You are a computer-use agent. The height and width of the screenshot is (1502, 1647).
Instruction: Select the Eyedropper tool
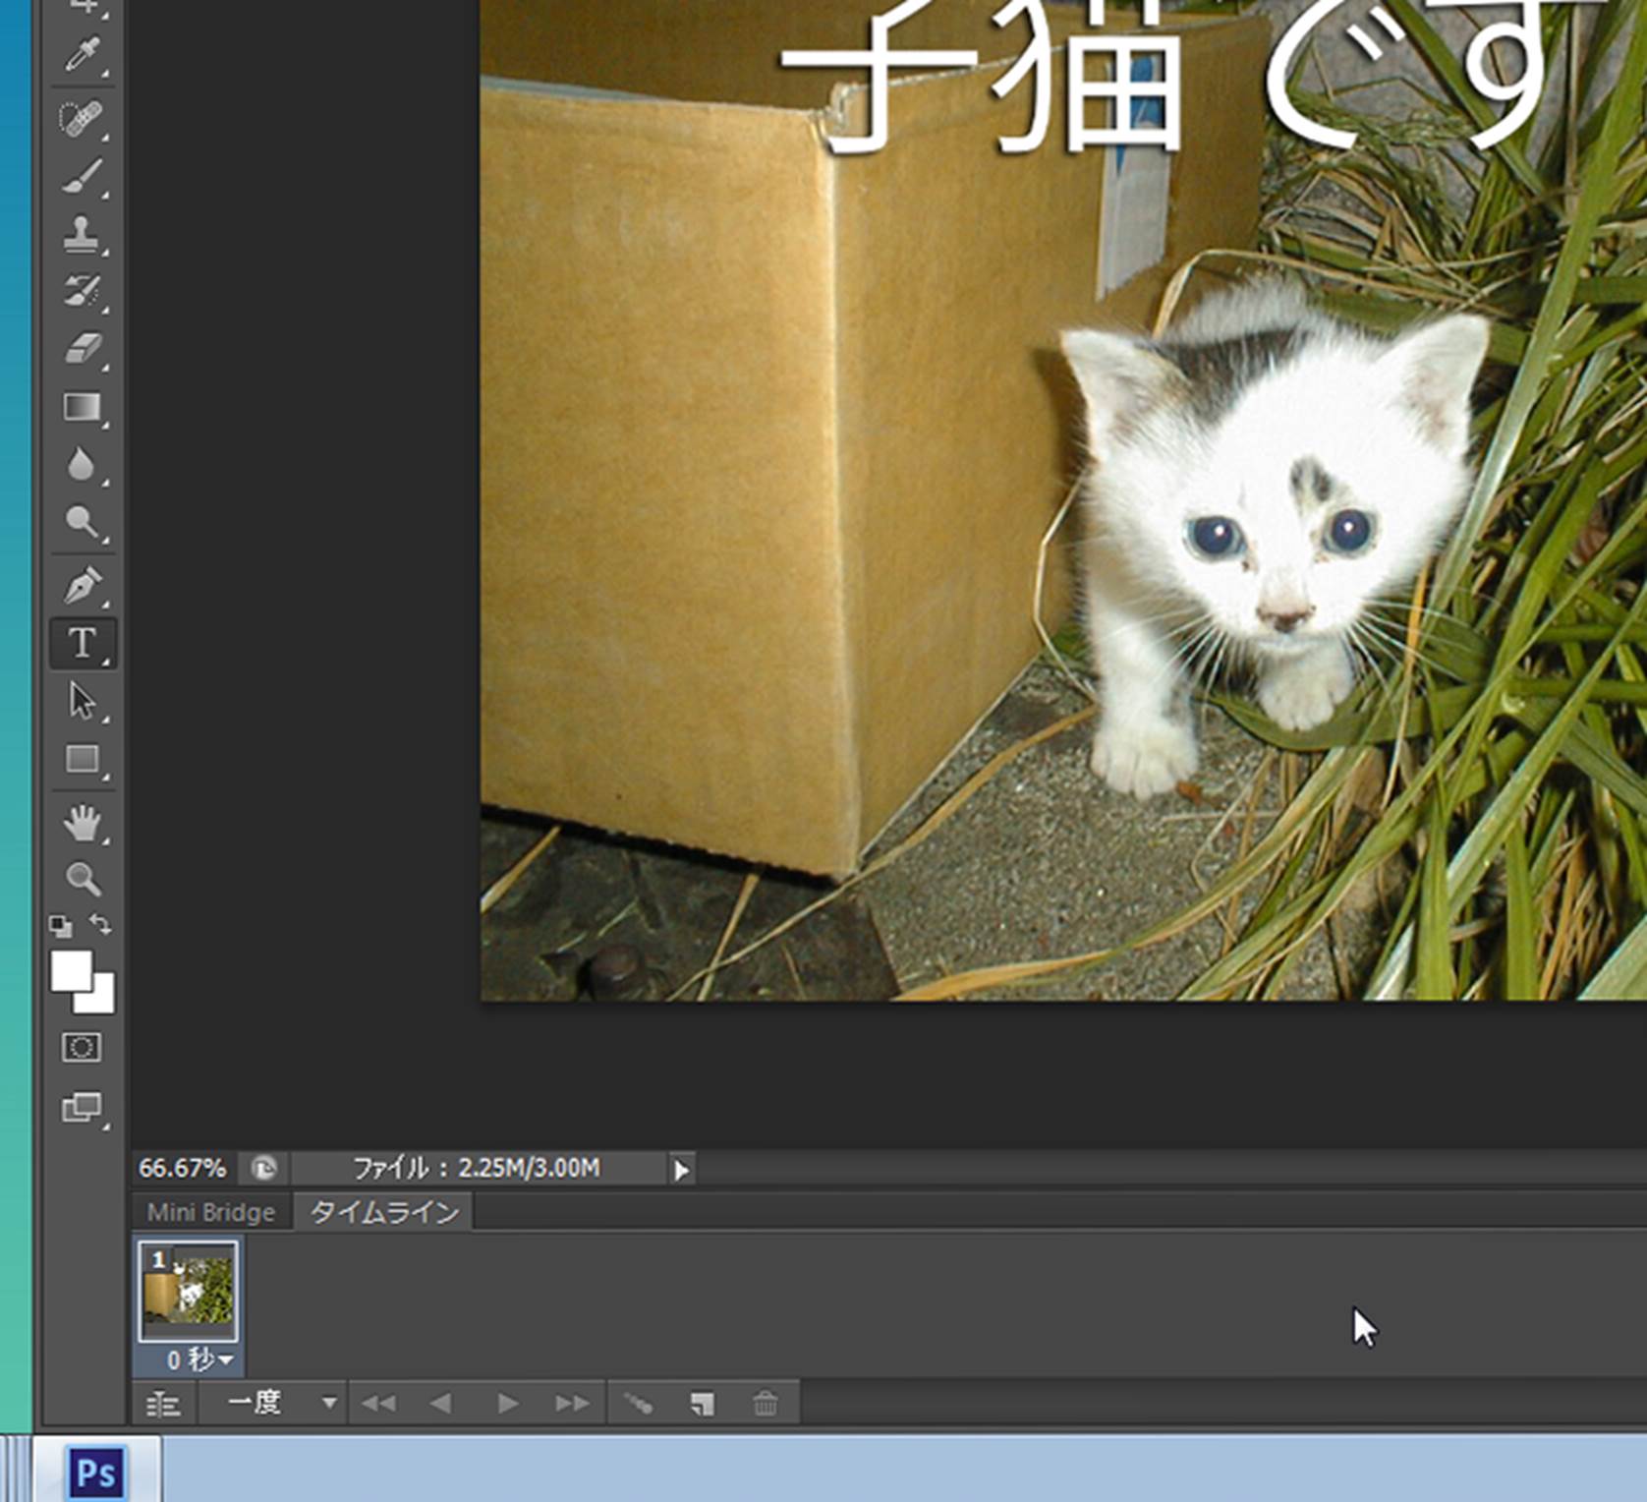click(x=82, y=55)
